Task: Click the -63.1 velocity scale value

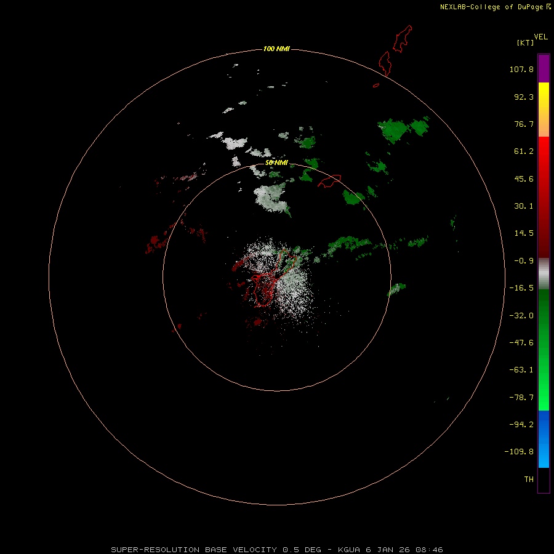Action: coord(521,370)
